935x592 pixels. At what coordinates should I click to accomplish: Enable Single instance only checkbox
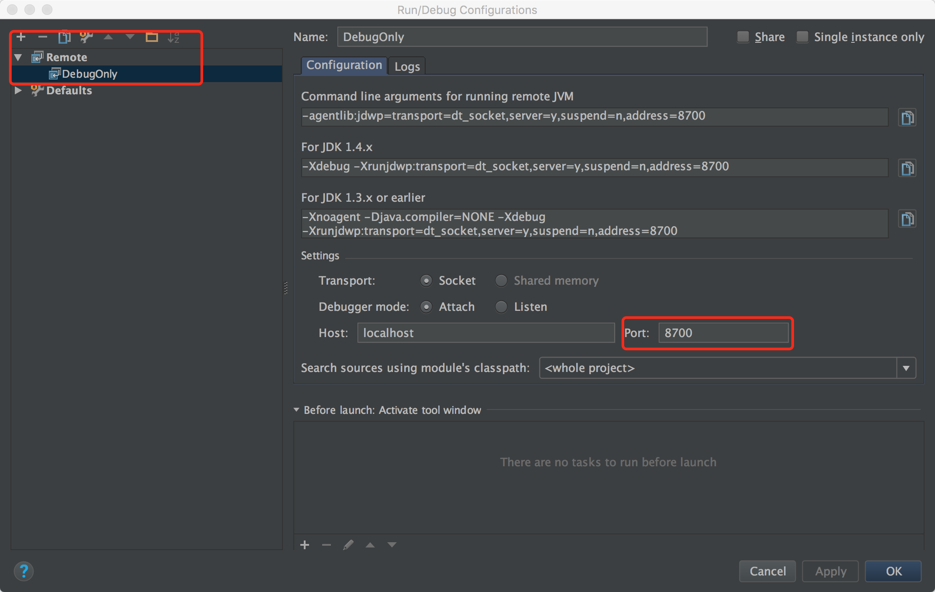pos(802,37)
